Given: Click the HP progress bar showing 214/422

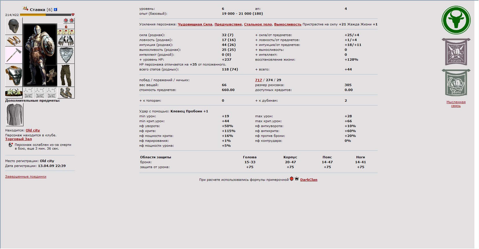Looking at the screenshot, I should pyautogui.click(x=45, y=14).
